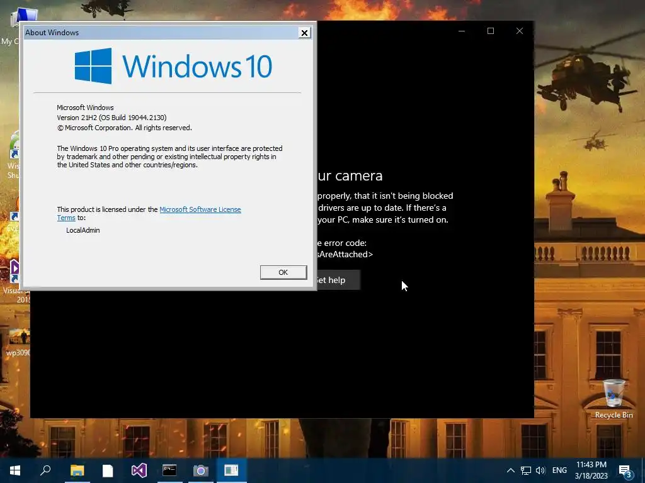The height and width of the screenshot is (483, 645).
Task: Show hidden system tray icons
Action: 510,470
